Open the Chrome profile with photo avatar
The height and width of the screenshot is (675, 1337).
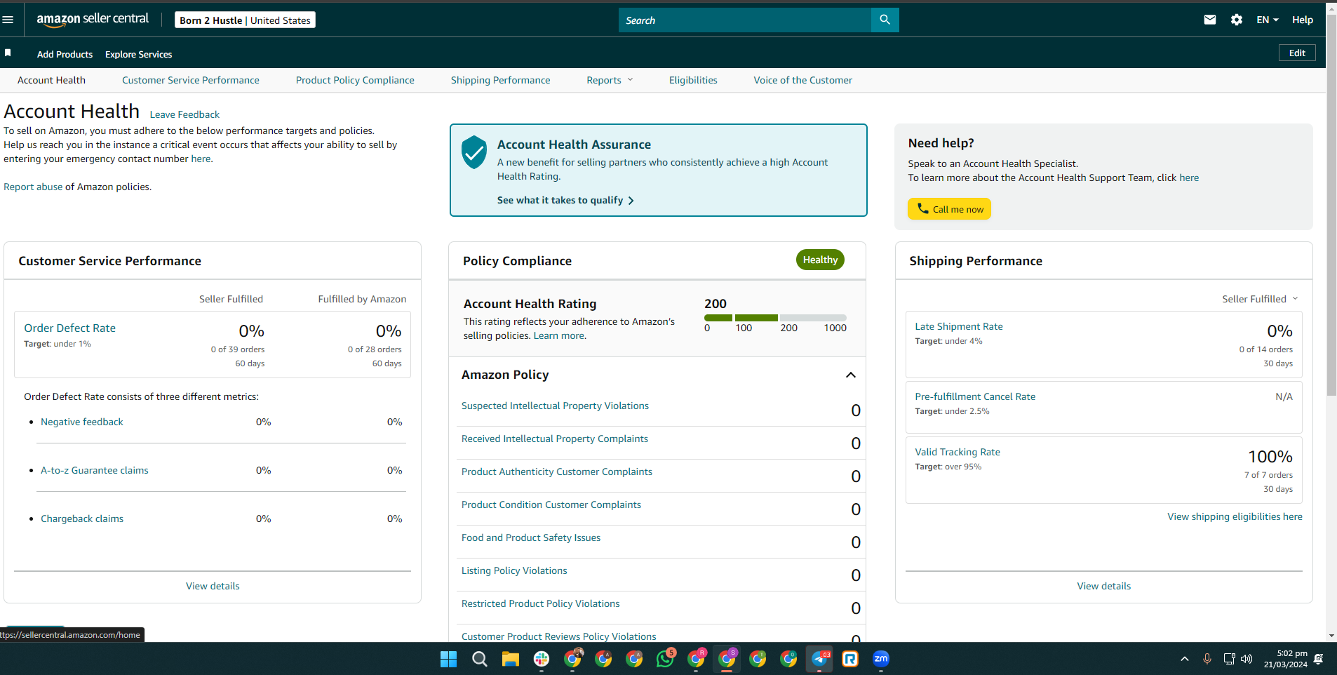click(572, 659)
